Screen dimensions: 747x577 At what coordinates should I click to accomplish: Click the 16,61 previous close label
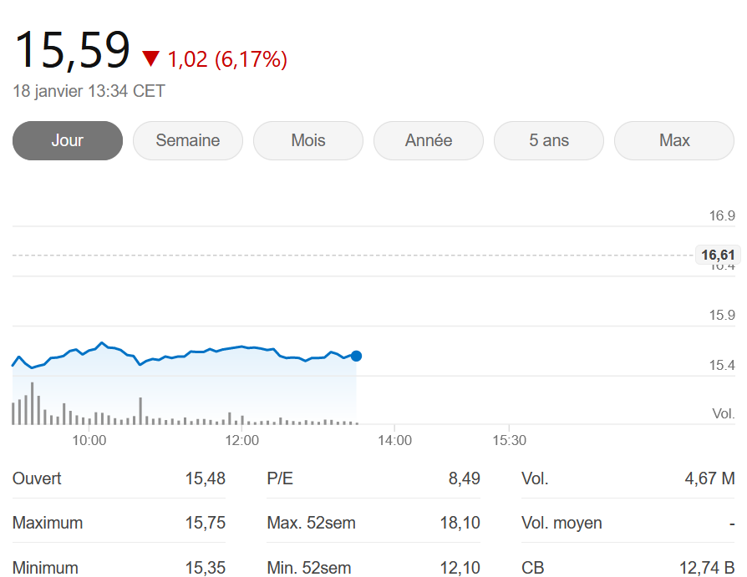tap(718, 256)
